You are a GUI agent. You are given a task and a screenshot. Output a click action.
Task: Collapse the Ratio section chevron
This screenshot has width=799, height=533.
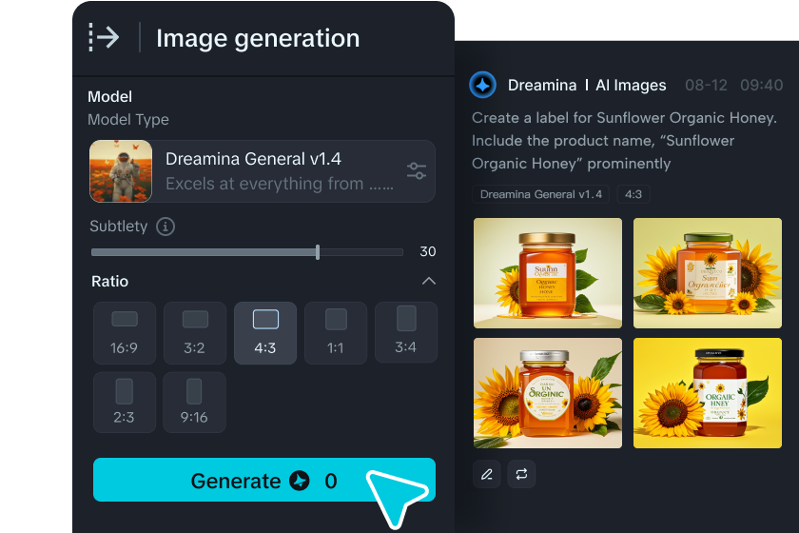coord(429,281)
